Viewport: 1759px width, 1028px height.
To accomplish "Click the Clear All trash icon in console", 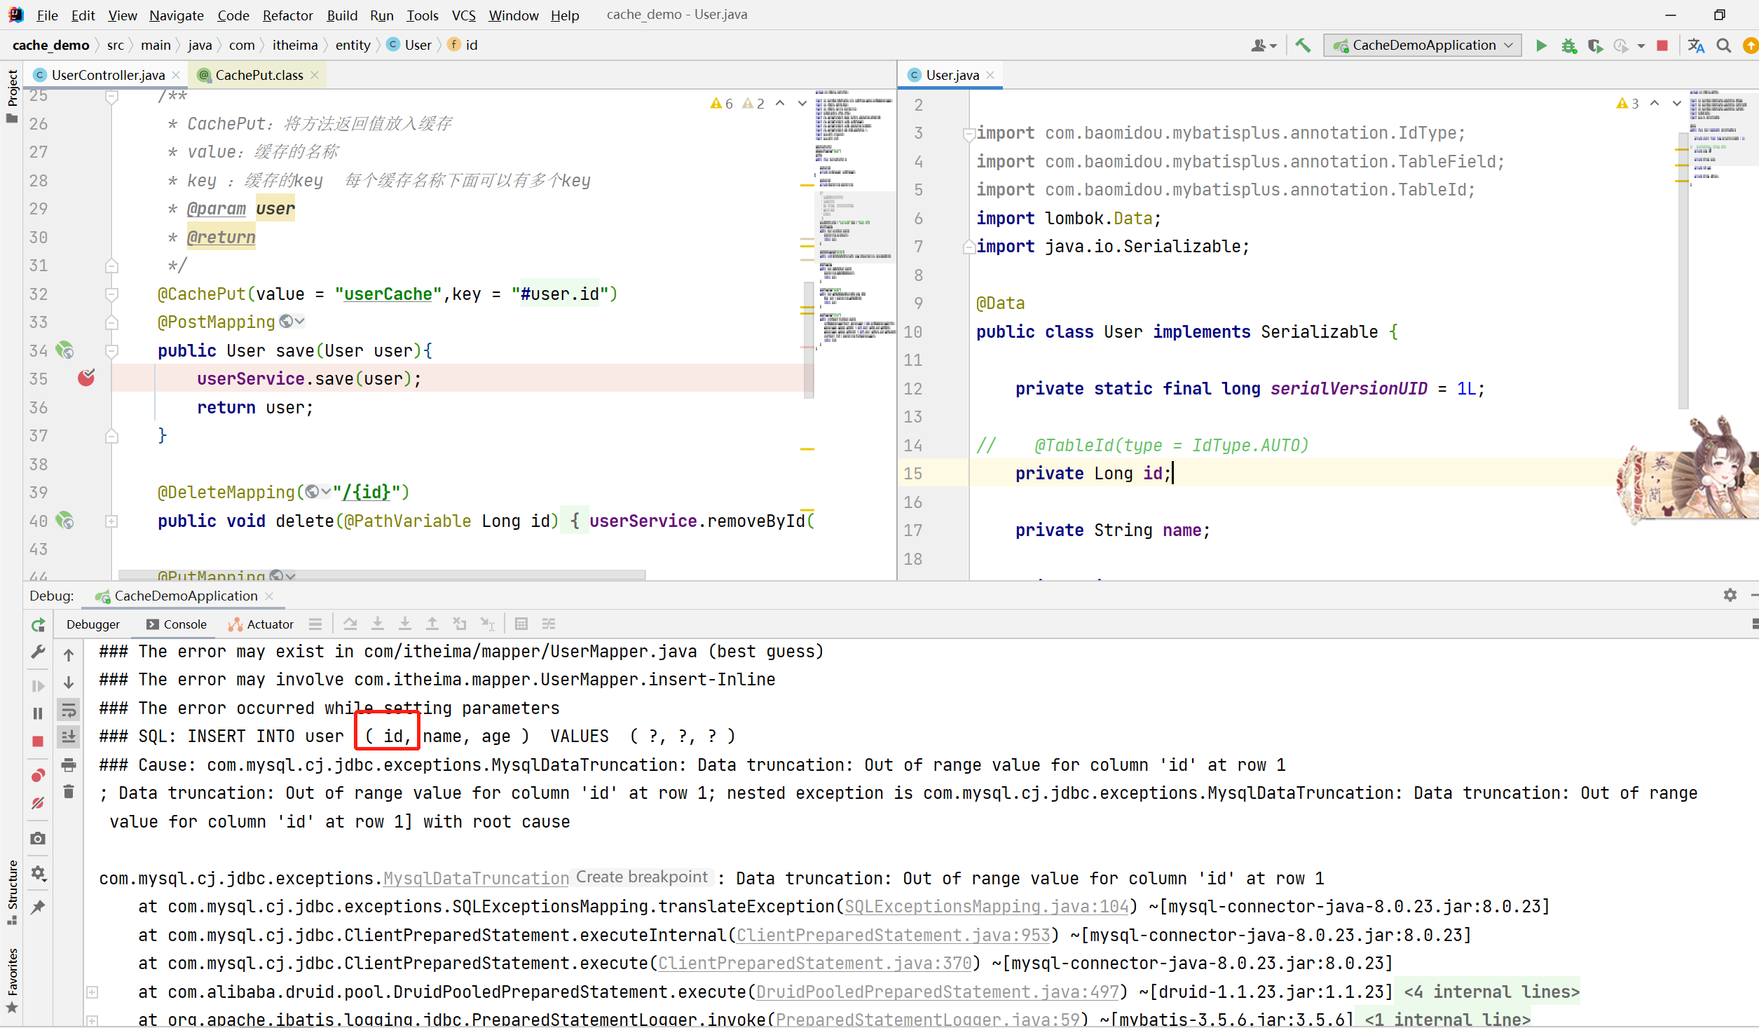I will 69,792.
